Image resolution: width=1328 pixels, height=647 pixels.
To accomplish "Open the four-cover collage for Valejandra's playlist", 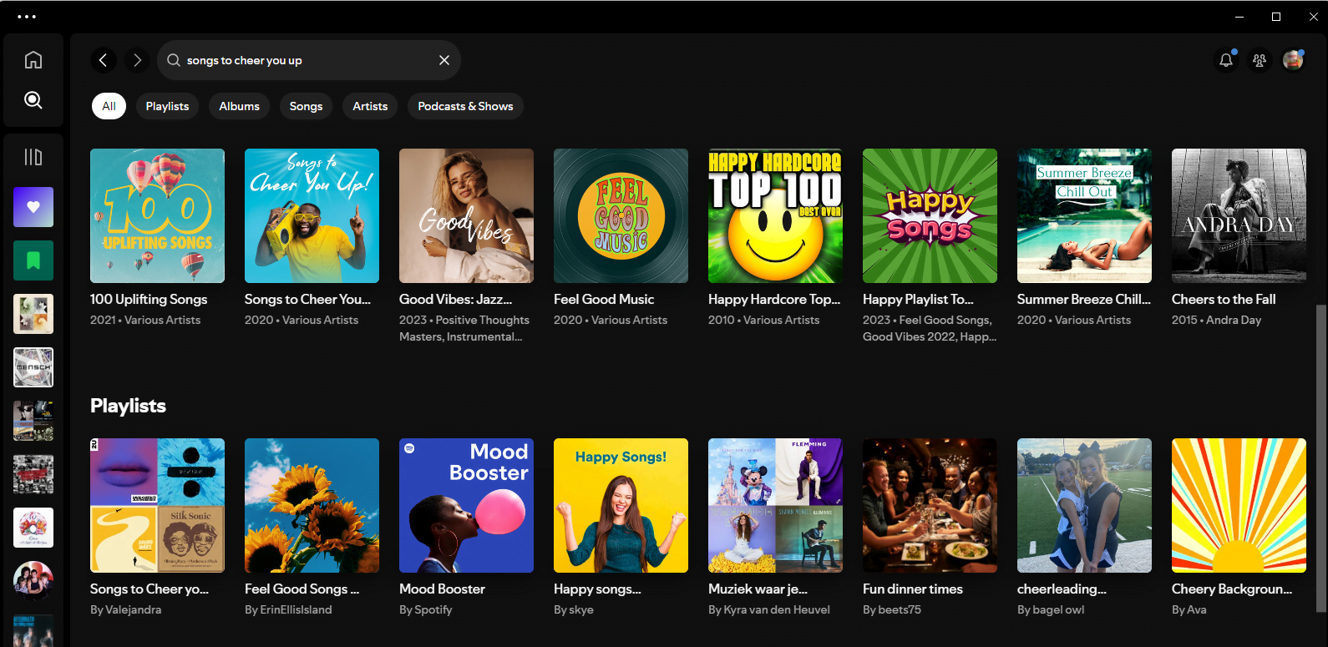I will pyautogui.click(x=157, y=505).
